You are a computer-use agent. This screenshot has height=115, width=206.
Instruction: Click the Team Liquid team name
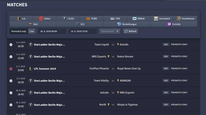[101, 45]
